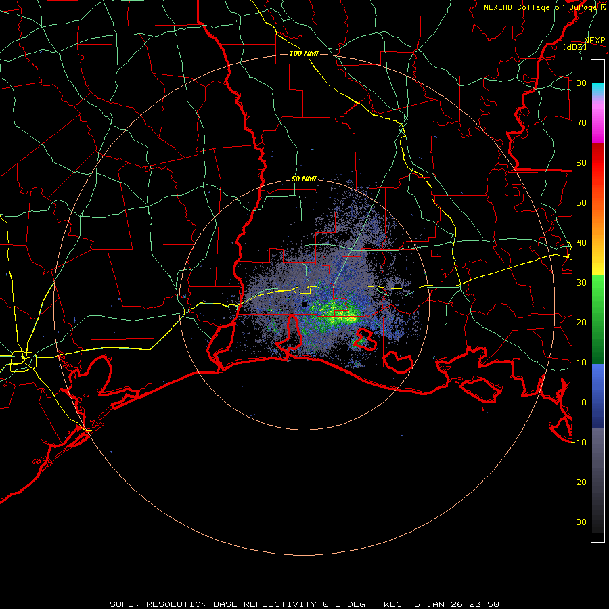Image resolution: width=609 pixels, height=609 pixels.
Task: Click the KLCH station name in the bottom caption
Action: [396, 604]
